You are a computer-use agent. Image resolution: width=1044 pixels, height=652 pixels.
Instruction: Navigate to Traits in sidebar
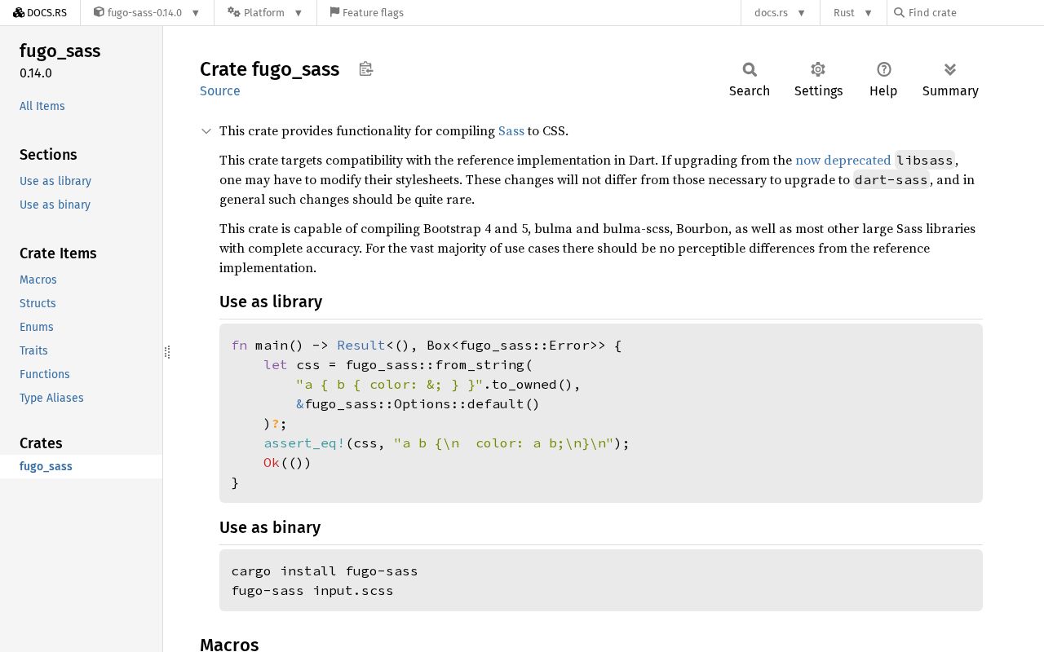[x=33, y=350]
